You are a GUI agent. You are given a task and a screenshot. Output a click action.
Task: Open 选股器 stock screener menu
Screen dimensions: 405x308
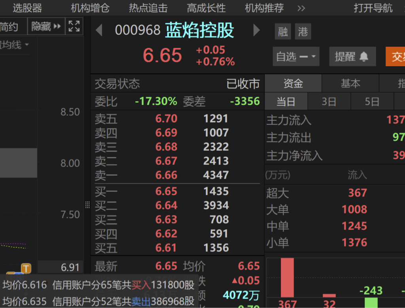click(27, 8)
